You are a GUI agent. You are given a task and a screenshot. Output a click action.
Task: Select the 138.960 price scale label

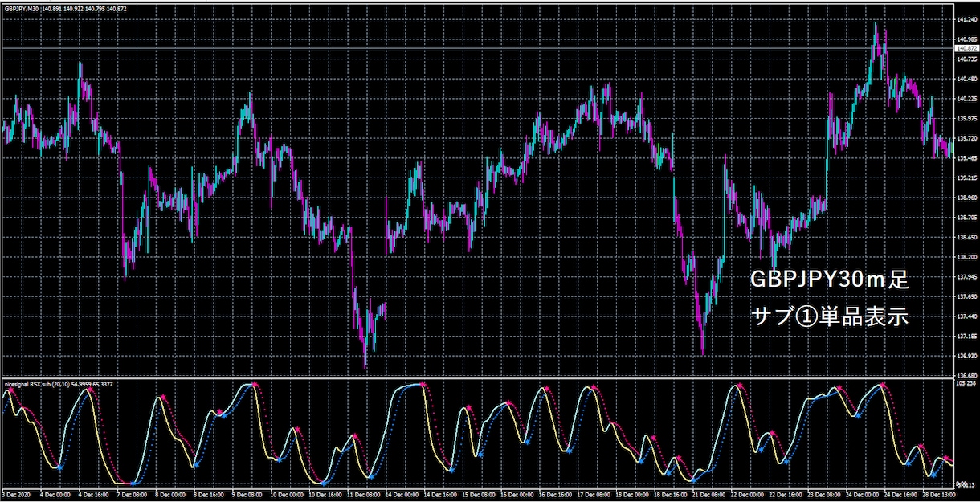966,198
